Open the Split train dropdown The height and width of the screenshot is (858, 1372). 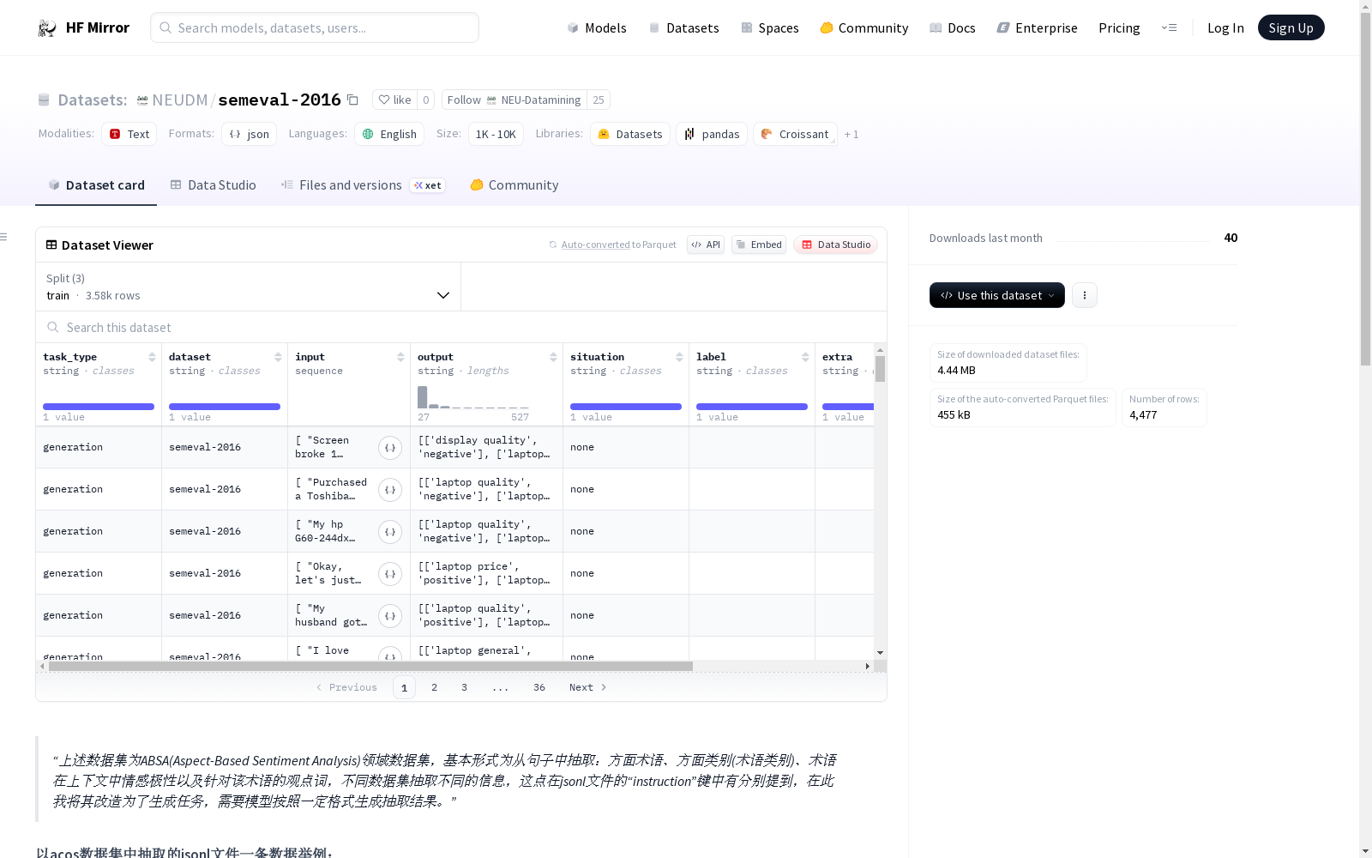tap(249, 287)
